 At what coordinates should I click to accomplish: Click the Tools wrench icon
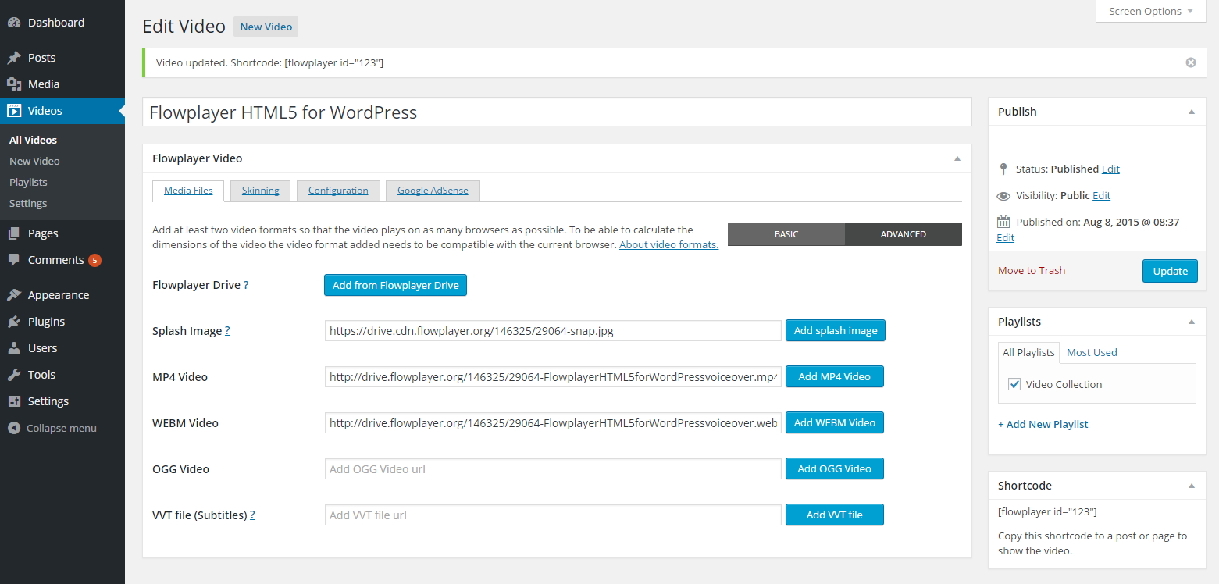pos(14,375)
